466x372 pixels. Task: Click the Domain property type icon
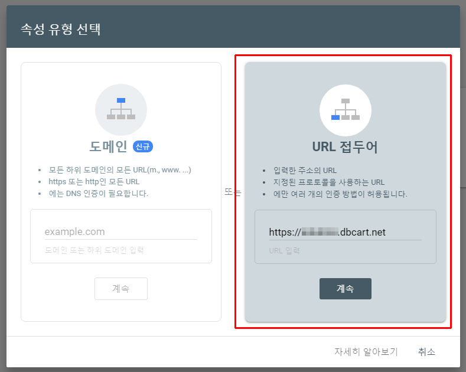121,110
